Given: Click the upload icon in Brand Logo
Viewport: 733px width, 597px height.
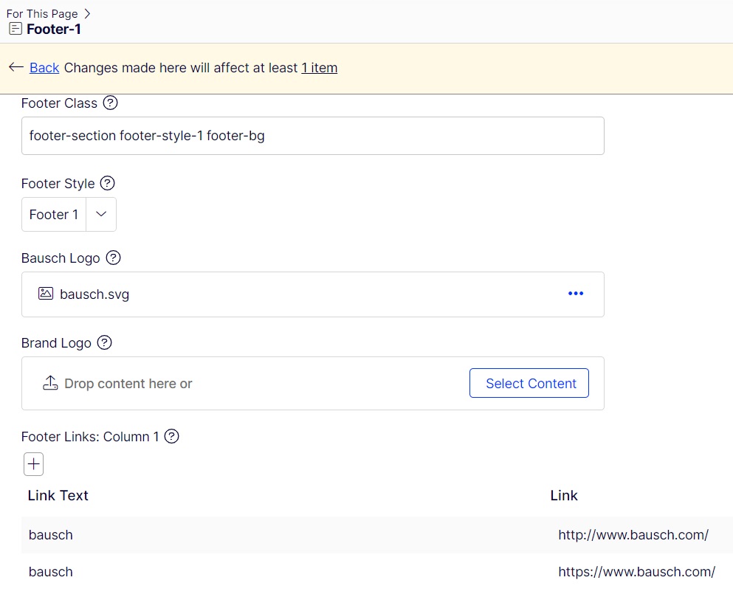Looking at the screenshot, I should tap(50, 383).
